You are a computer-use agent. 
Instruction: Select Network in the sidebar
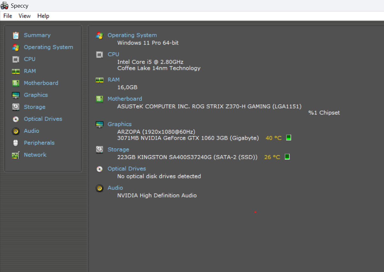coord(35,155)
